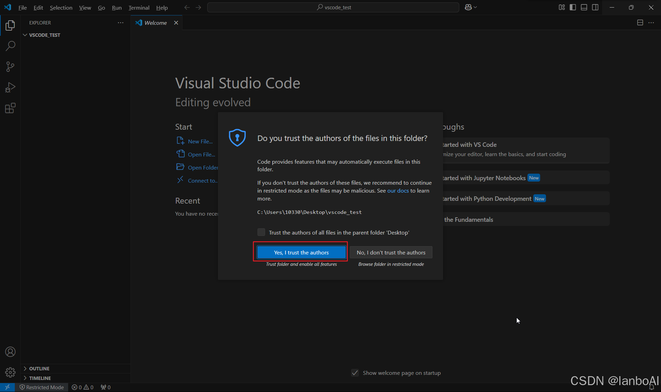Check trust parent folder 'Desktop' checkbox

pyautogui.click(x=261, y=232)
